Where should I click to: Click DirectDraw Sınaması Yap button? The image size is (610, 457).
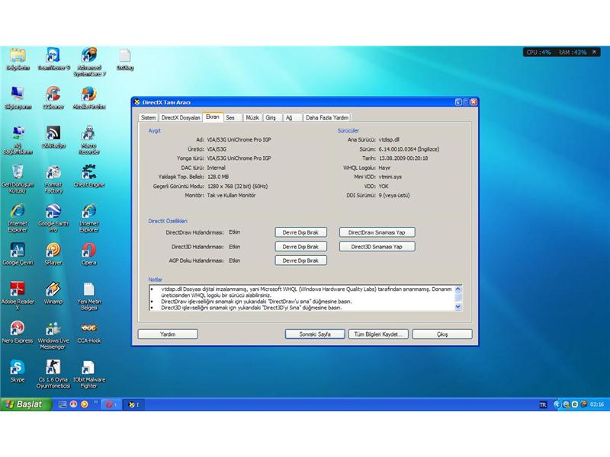coord(377,232)
